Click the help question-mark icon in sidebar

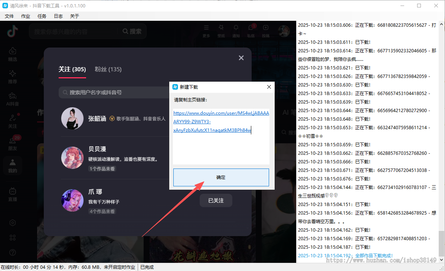pyautogui.click(x=13, y=252)
